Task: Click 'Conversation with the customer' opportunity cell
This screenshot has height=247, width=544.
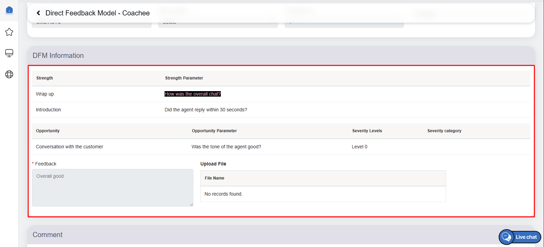Action: [69, 147]
